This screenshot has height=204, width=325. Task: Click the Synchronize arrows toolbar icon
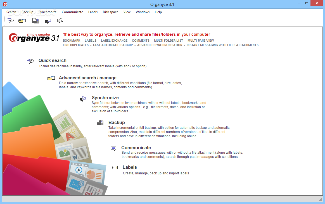point(48,20)
